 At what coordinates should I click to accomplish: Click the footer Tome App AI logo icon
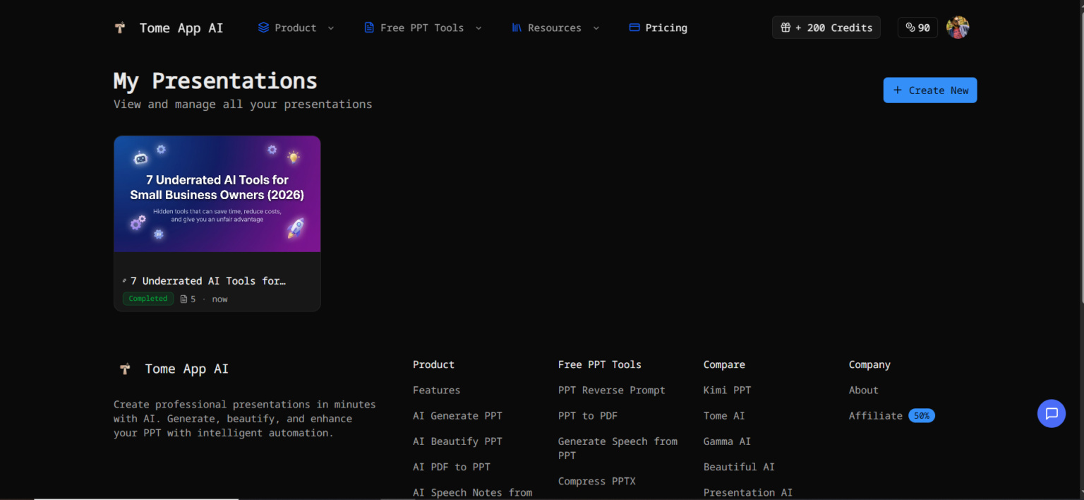pos(125,369)
